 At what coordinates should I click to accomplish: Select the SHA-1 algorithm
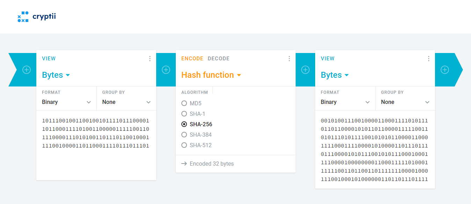(184, 114)
